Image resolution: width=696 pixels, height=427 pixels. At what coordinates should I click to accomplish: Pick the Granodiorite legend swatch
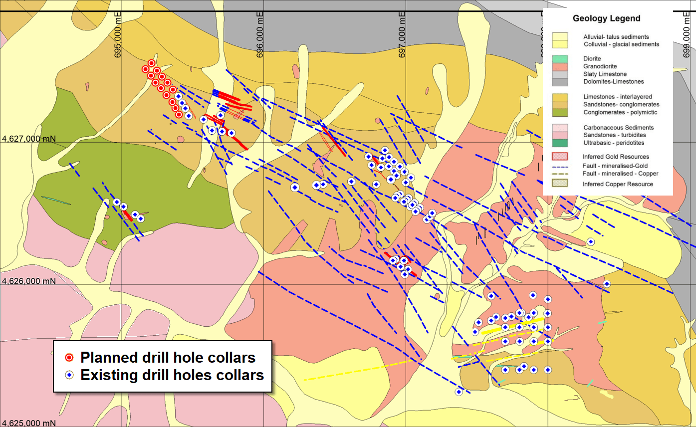coord(560,66)
